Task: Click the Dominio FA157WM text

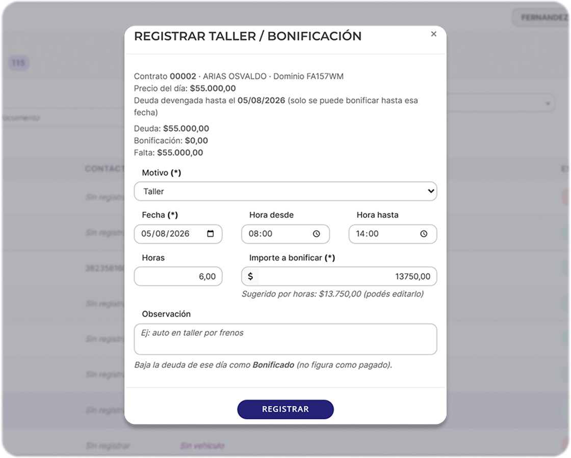Action: [x=308, y=76]
